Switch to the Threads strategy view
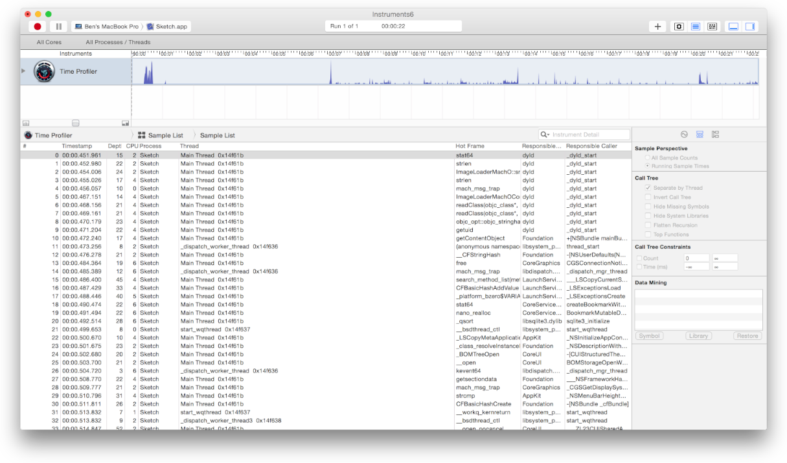 pos(713,27)
